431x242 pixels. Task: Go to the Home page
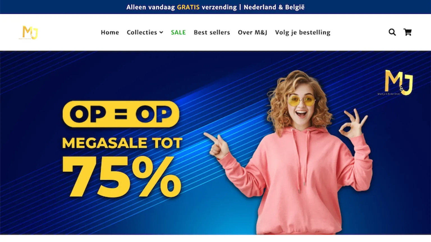pyautogui.click(x=110, y=32)
